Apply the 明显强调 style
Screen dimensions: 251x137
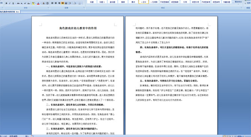pyautogui.click(x=175, y=2)
